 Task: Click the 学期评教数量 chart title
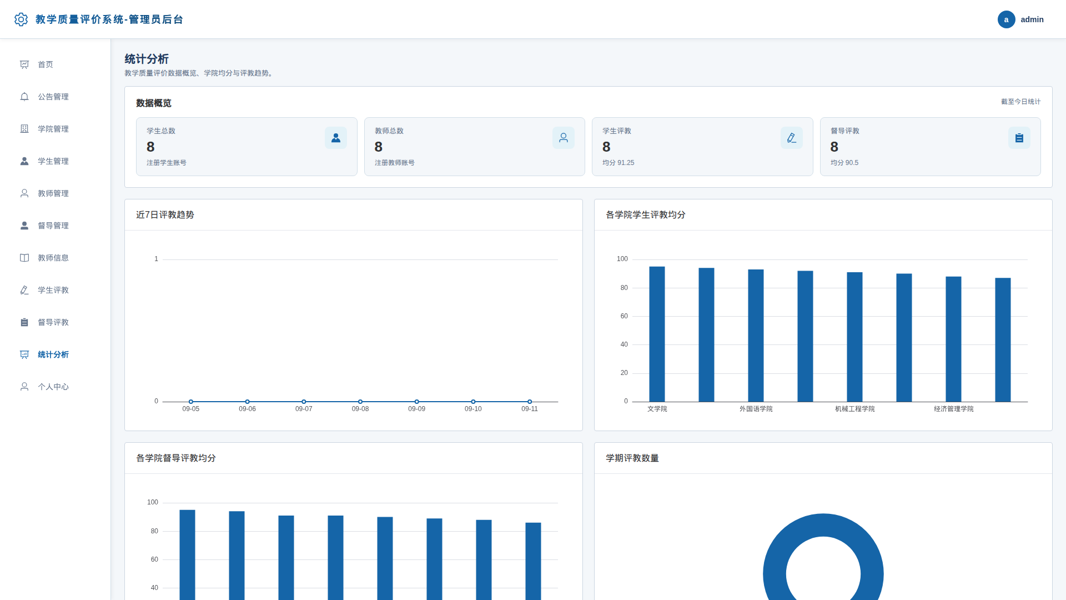pos(632,458)
